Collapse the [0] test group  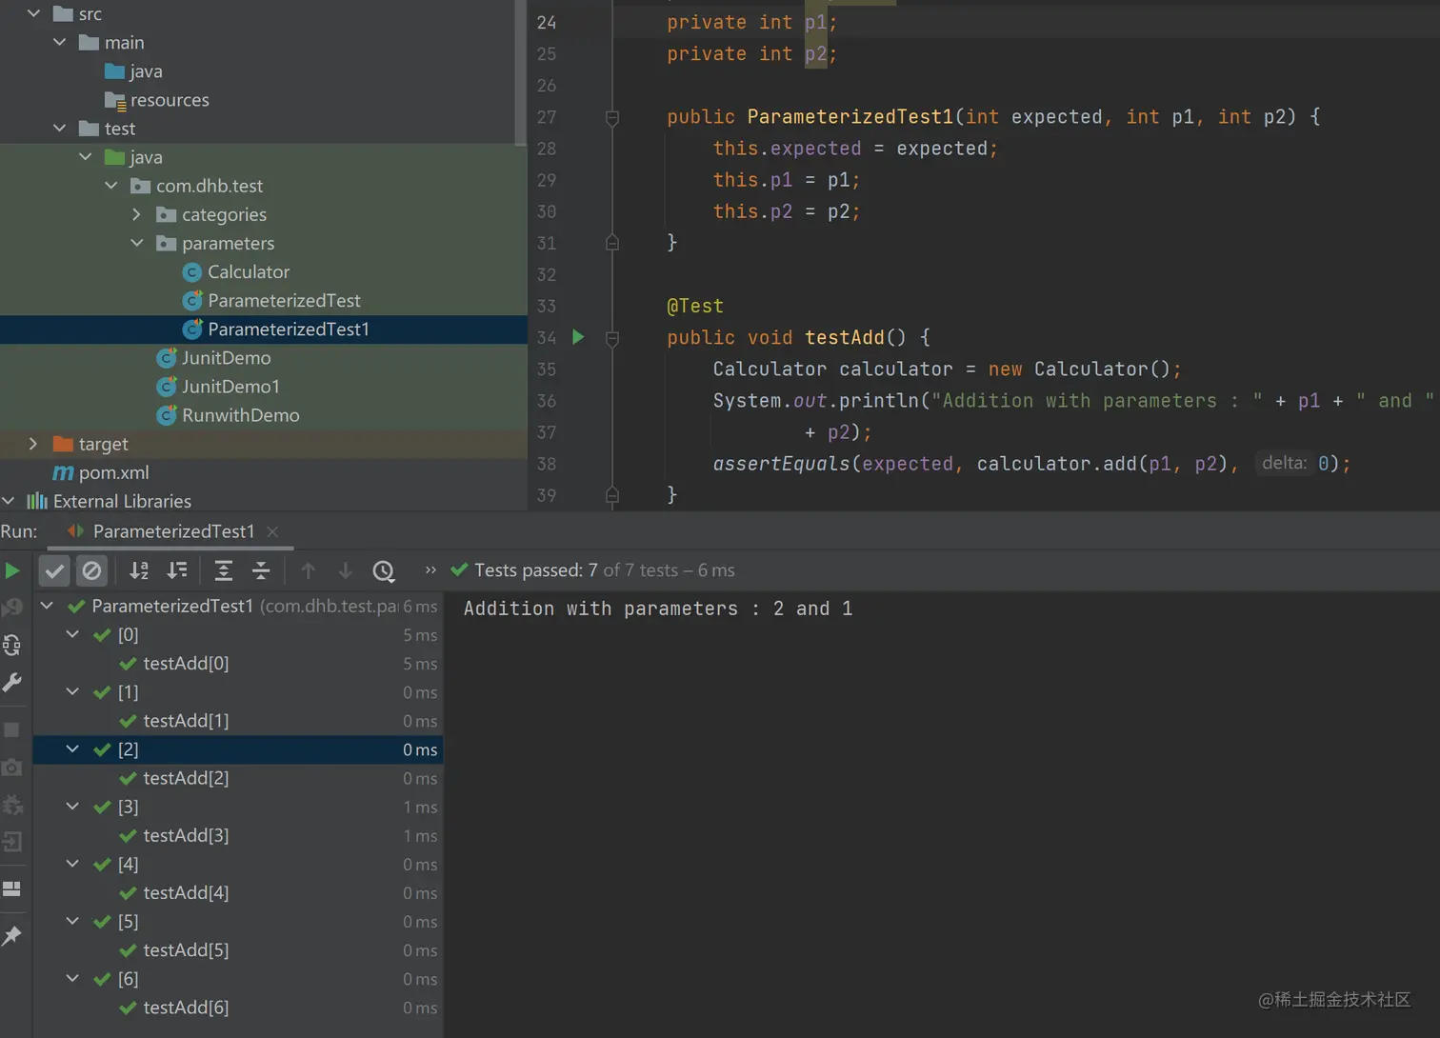[x=72, y=634]
